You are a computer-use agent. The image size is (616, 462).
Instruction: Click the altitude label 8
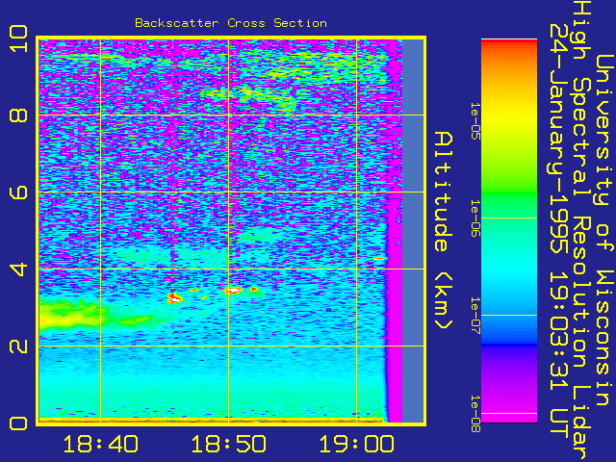click(x=18, y=115)
